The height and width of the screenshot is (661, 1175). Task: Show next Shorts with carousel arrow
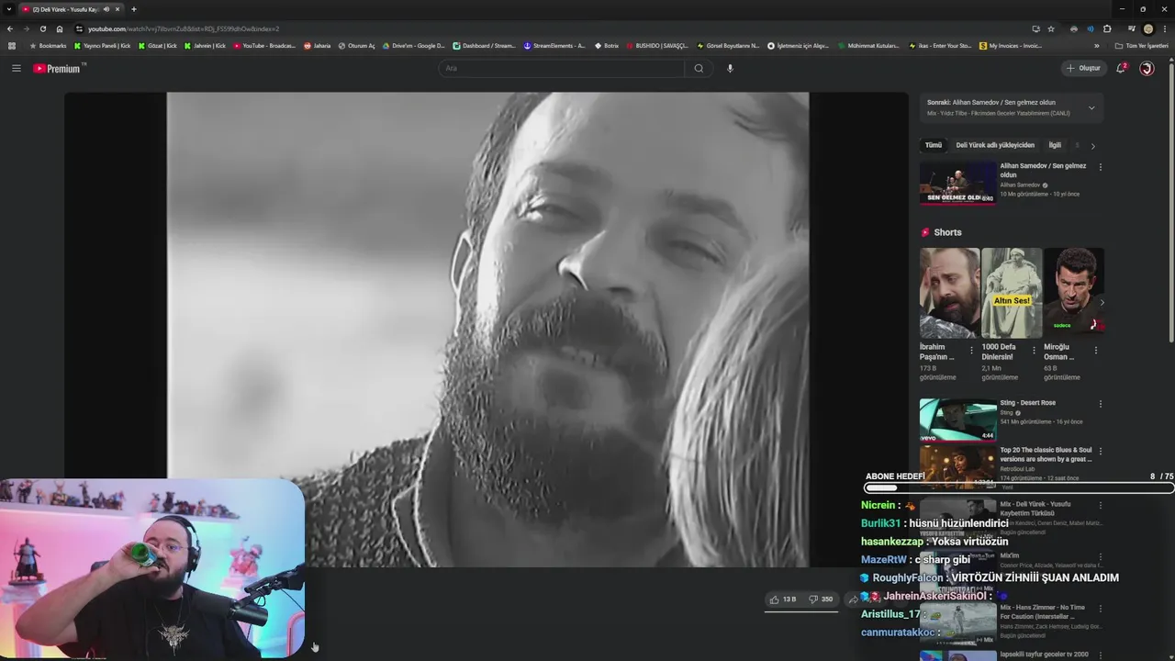pos(1102,302)
